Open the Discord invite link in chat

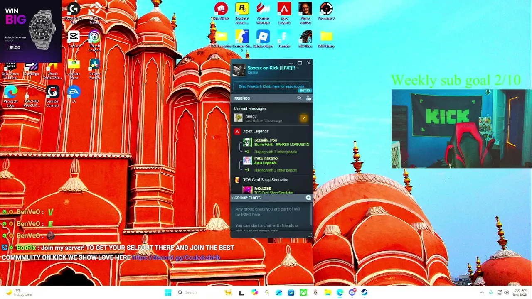click(x=176, y=257)
